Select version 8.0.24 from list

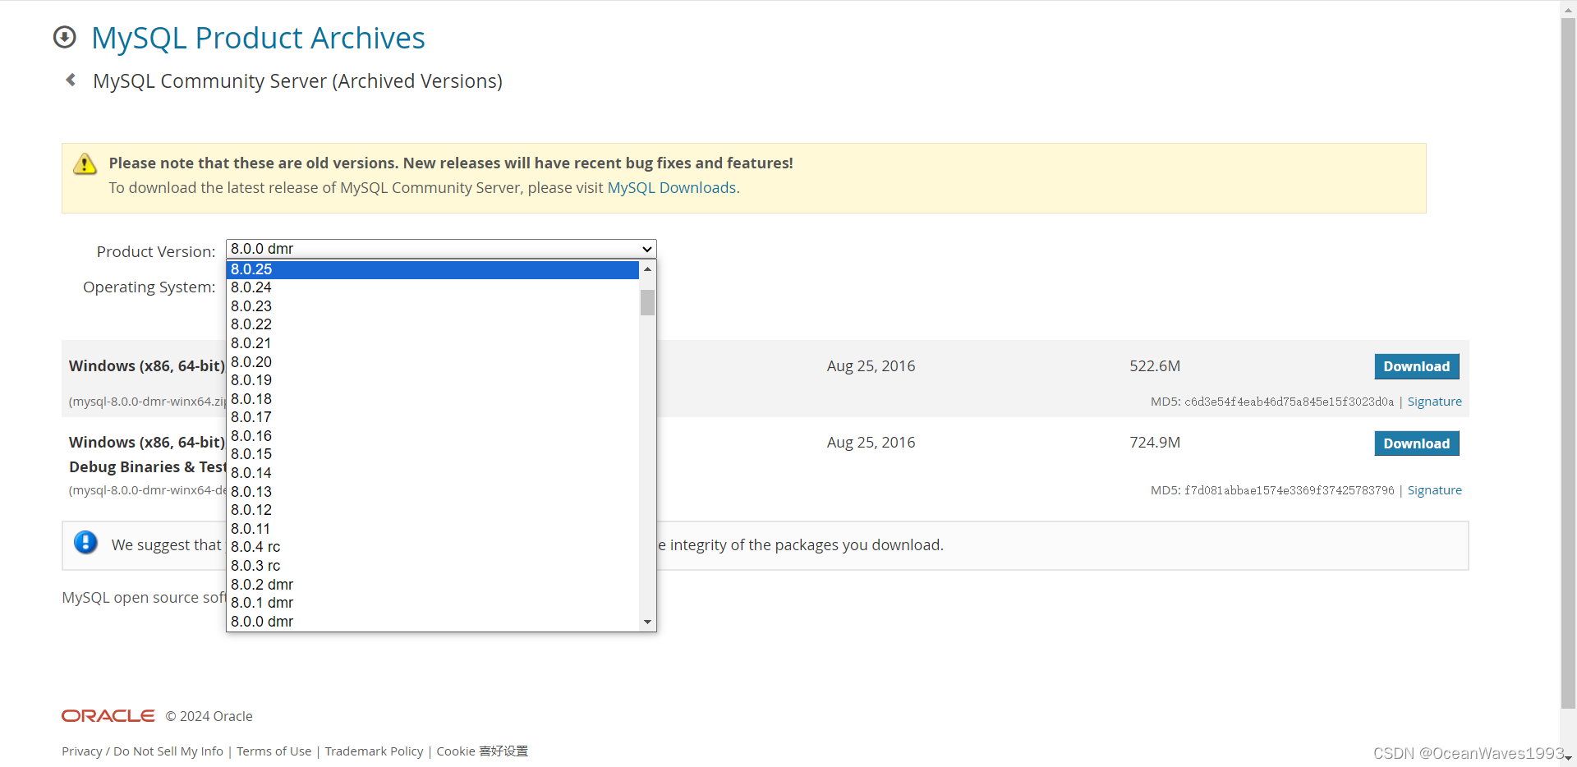(x=433, y=287)
